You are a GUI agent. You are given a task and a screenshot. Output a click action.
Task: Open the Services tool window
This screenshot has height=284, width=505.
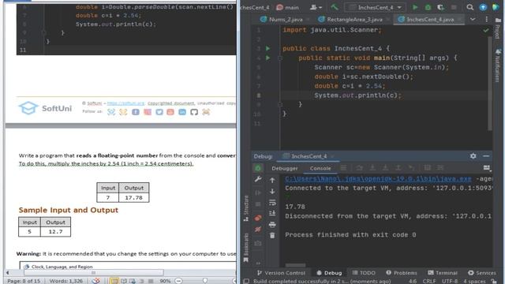(x=482, y=273)
